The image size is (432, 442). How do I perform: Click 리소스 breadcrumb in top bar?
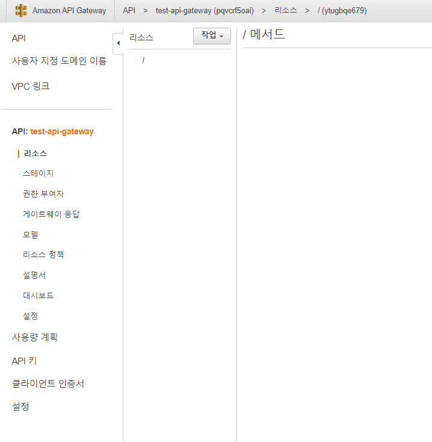[x=285, y=11]
